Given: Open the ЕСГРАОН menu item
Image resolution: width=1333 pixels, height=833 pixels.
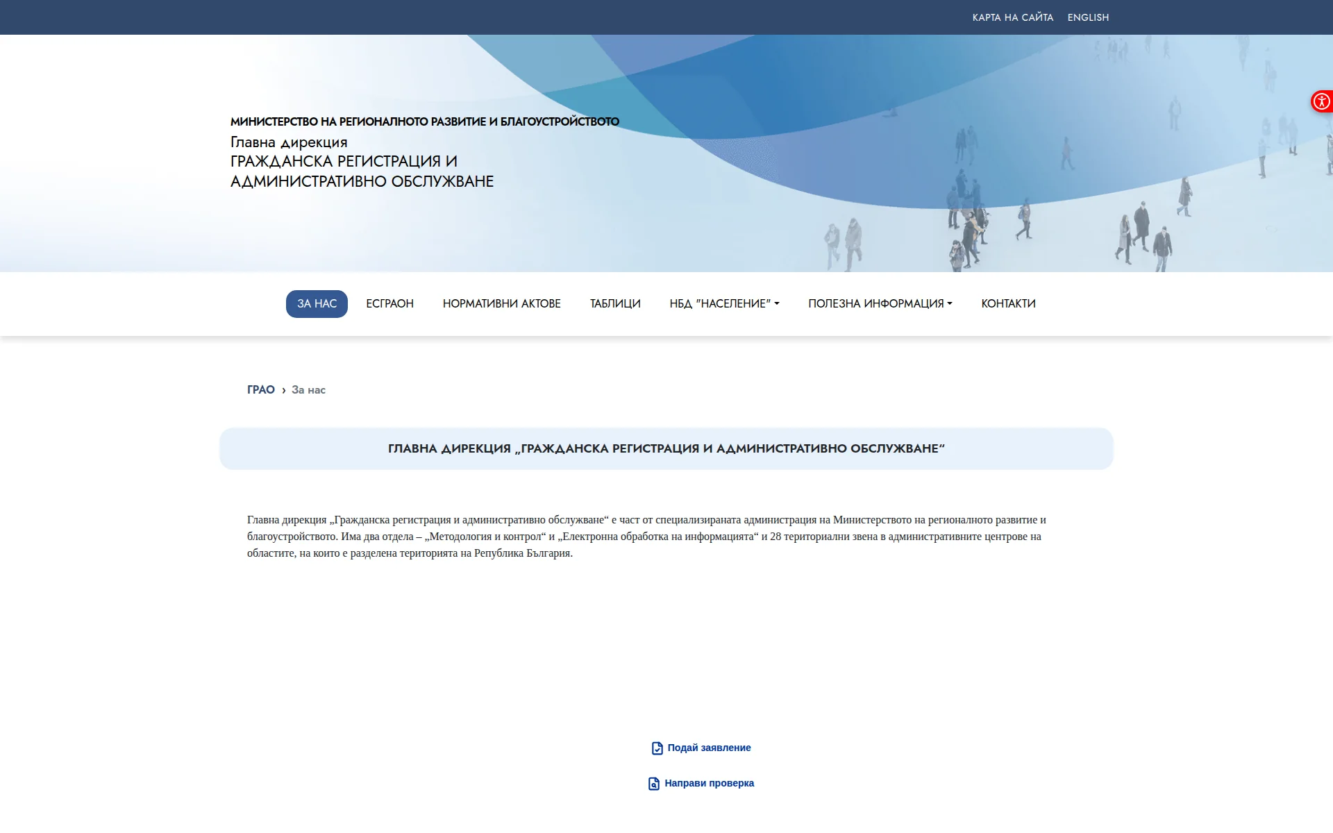Looking at the screenshot, I should [x=389, y=304].
